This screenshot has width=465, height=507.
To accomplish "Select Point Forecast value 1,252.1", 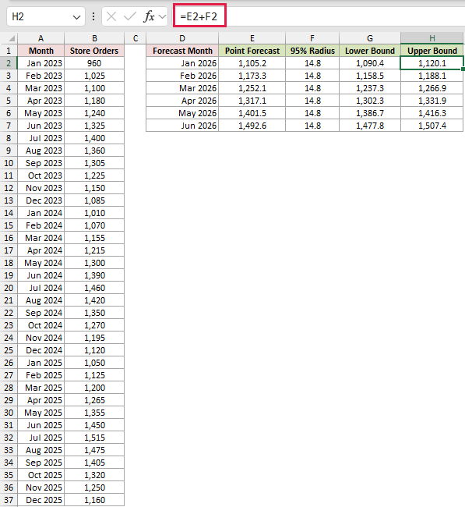I will click(x=252, y=88).
